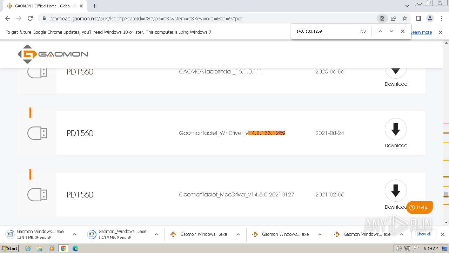Click the Learn more link

pyautogui.click(x=421, y=32)
